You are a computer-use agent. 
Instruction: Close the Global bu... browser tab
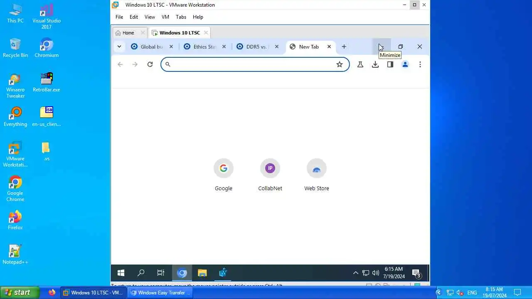171,47
